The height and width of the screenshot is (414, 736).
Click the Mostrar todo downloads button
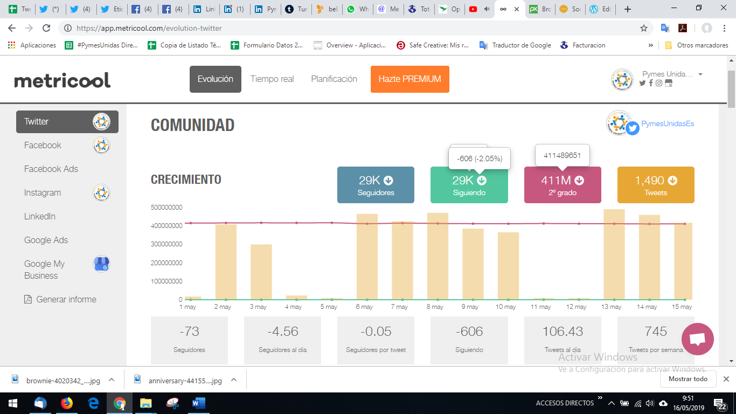coord(688,379)
